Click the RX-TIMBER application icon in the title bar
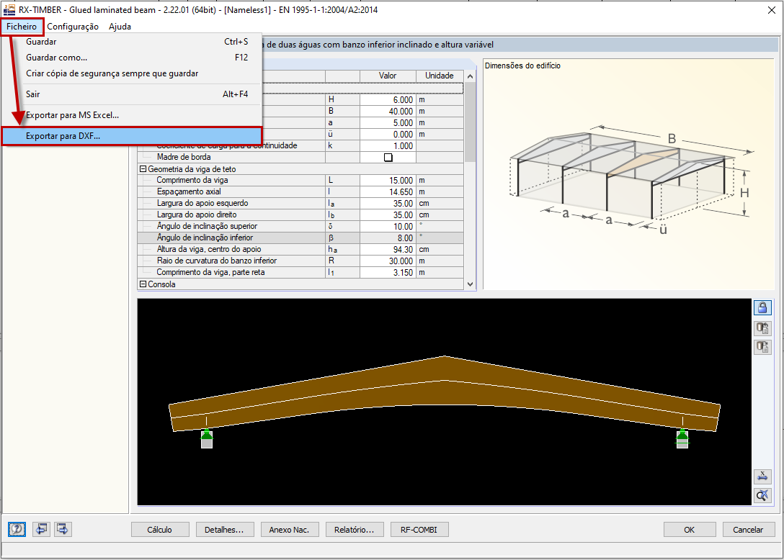 (9, 9)
